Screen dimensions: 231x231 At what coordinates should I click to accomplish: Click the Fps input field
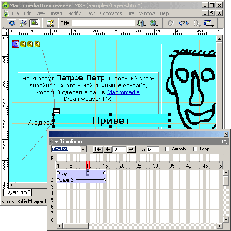pos(153,149)
